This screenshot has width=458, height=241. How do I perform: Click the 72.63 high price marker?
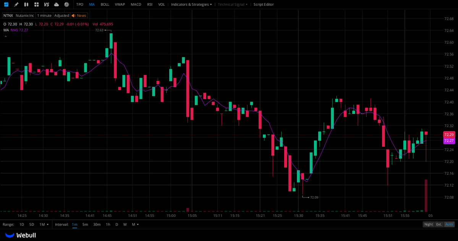(x=99, y=30)
